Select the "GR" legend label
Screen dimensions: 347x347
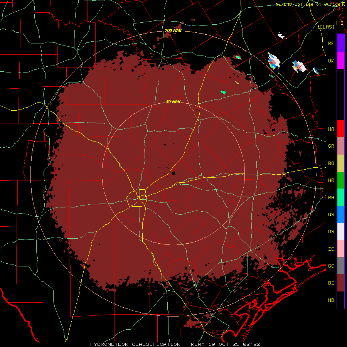[331, 146]
